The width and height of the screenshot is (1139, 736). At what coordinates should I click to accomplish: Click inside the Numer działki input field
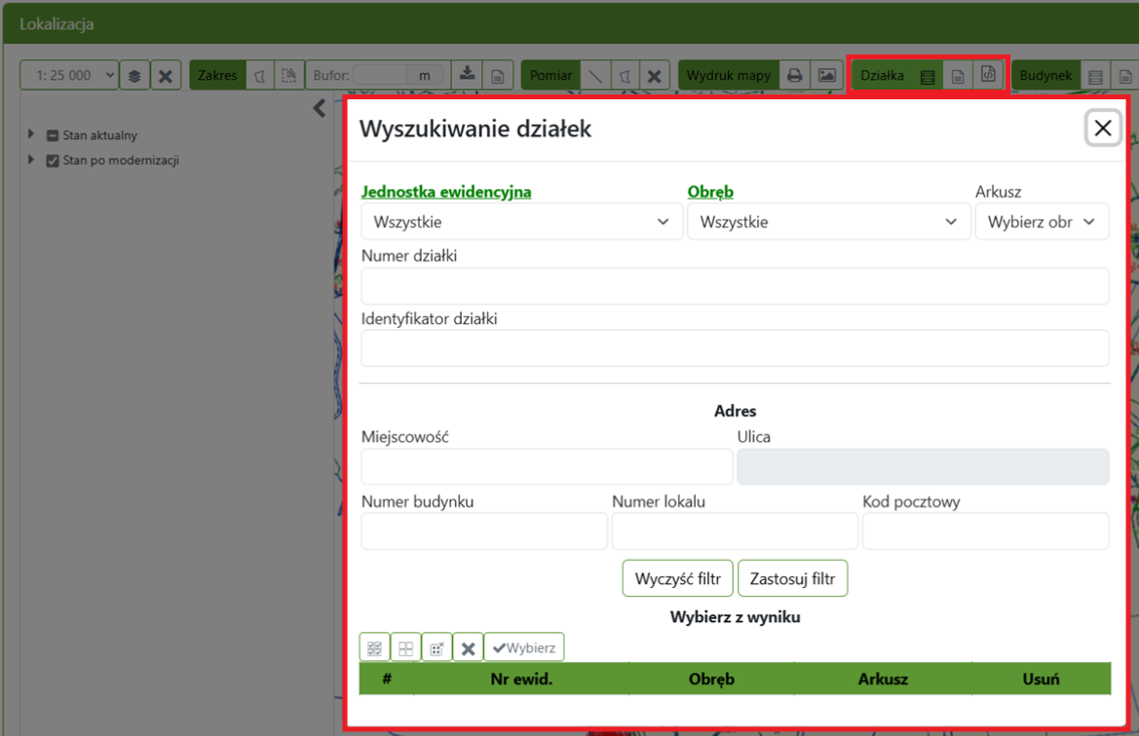pyautogui.click(x=734, y=285)
